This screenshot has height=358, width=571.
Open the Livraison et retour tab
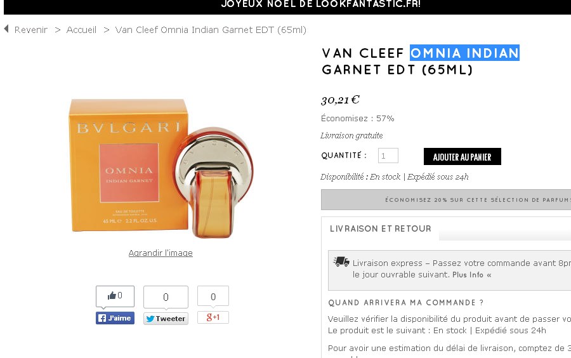coord(380,229)
